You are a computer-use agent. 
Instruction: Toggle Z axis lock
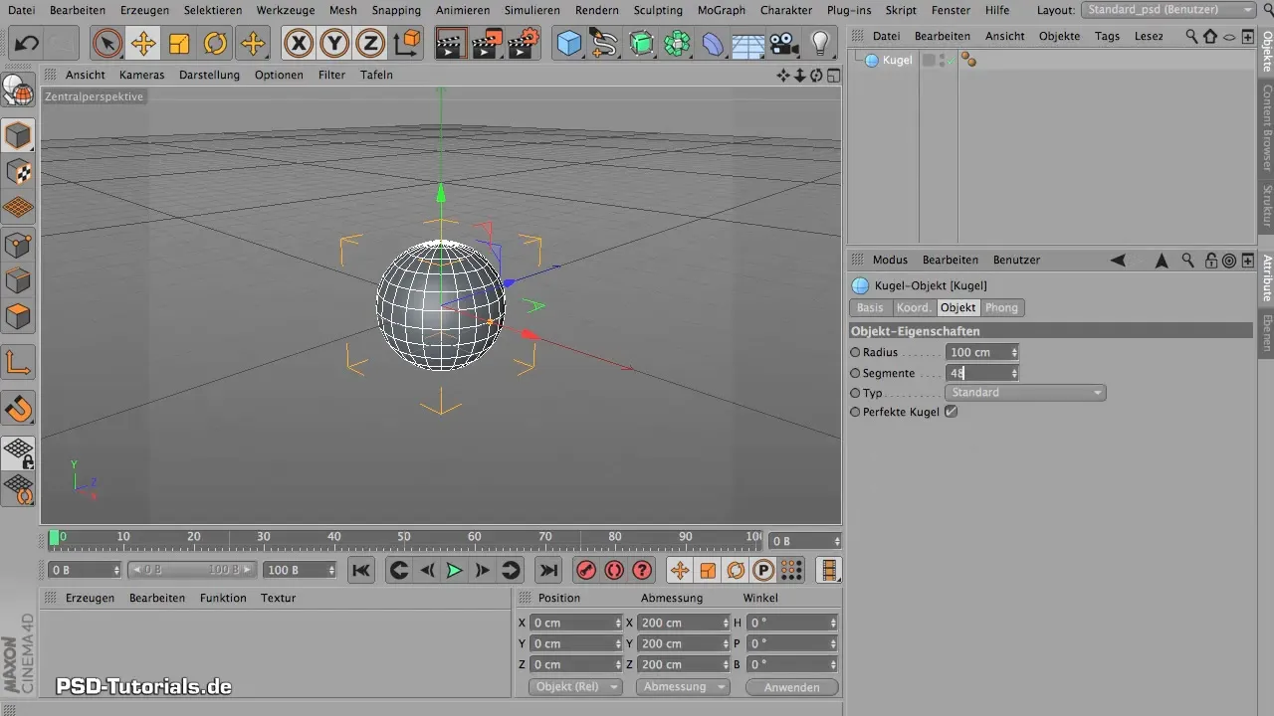click(370, 44)
